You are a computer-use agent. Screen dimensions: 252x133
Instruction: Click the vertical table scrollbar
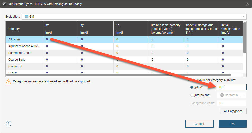point(245,37)
